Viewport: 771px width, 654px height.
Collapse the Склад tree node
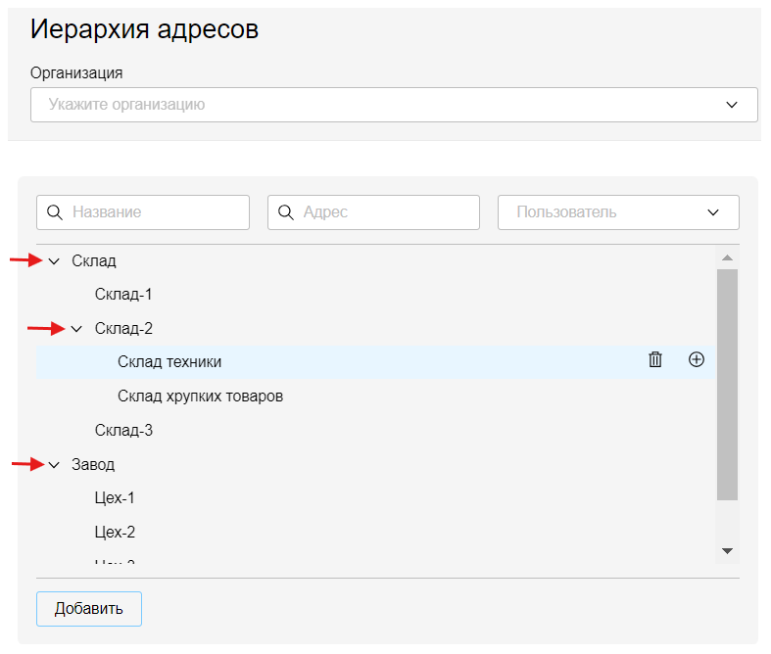[55, 261]
